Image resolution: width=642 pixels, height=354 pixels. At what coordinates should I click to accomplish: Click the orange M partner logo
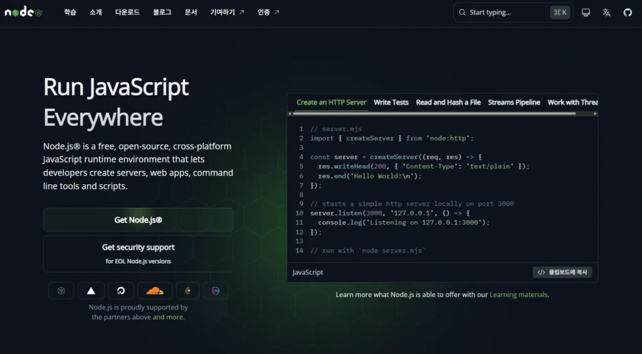(187, 291)
